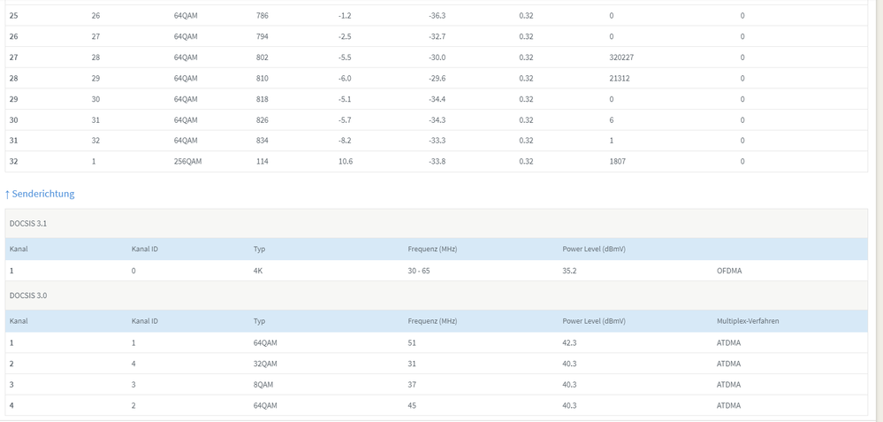The image size is (883, 422).
Task: Click the 1807 value in row 32
Action: [x=617, y=162]
